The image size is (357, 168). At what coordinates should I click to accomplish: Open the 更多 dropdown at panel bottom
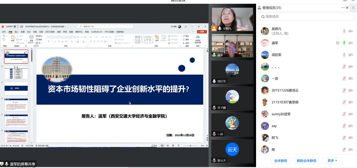tap(332, 161)
